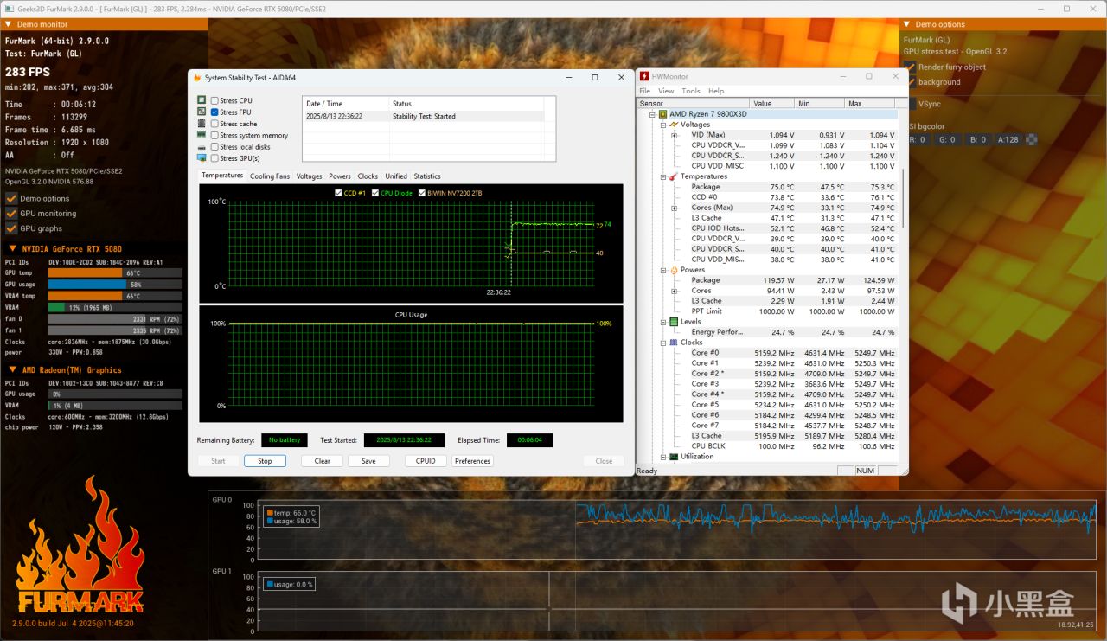Enable the Stress CPU checkbox
Viewport: 1107px width, 641px height.
point(214,100)
